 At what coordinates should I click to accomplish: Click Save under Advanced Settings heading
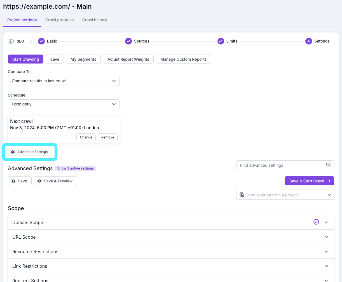click(x=20, y=181)
